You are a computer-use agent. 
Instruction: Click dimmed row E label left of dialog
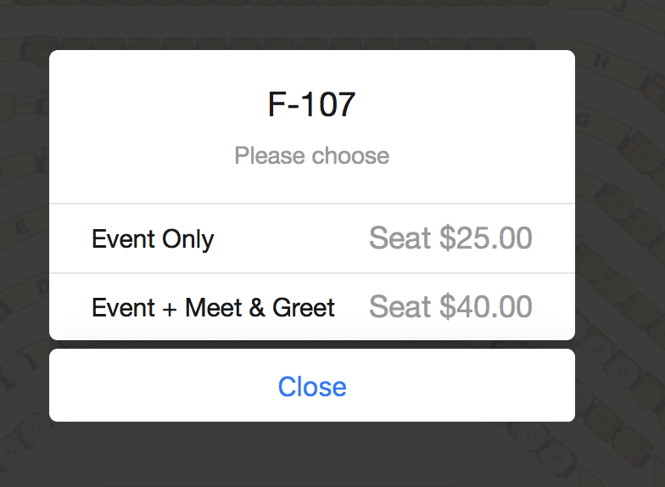click(x=22, y=227)
